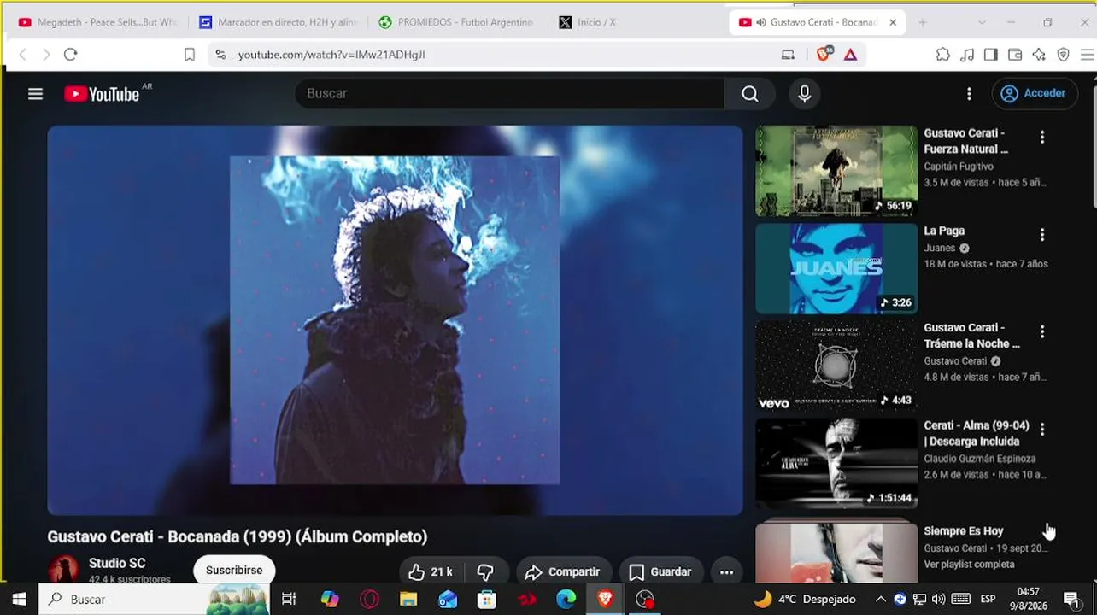Toggle the browser sidebar panel
This screenshot has height=615, width=1097.
coord(991,55)
